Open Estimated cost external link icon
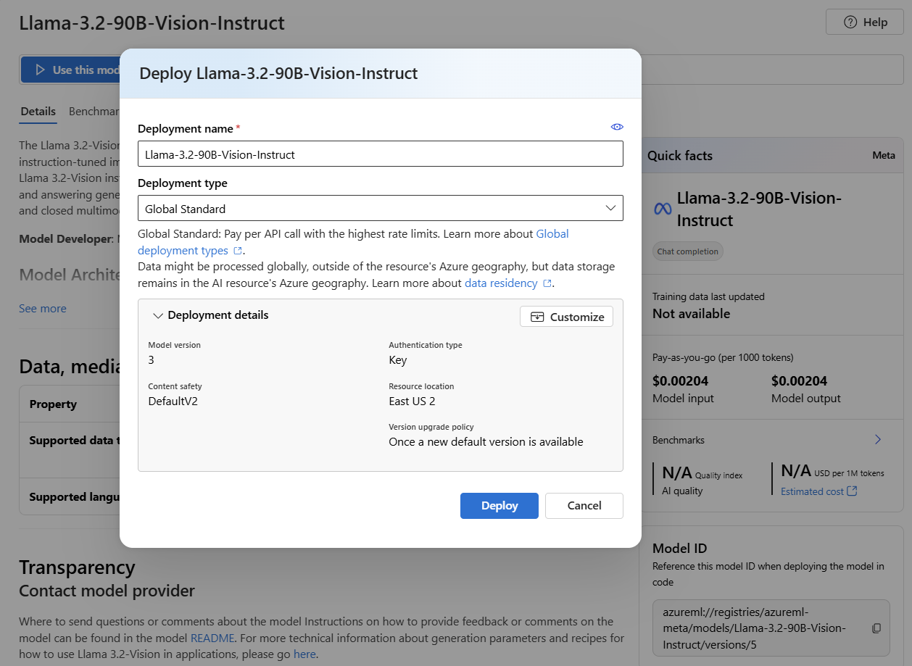The image size is (912, 666). click(x=853, y=491)
